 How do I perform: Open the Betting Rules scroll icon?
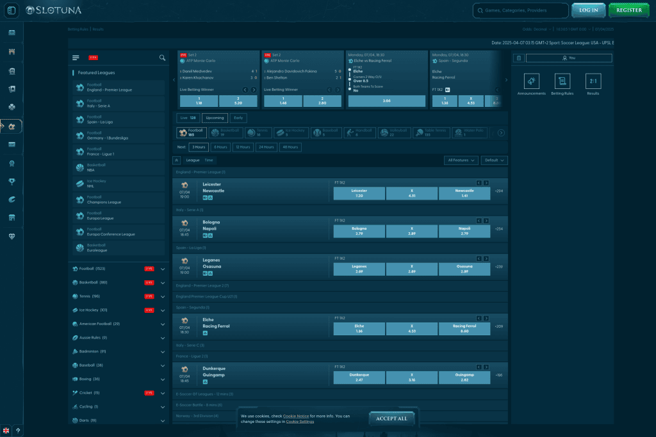point(562,81)
